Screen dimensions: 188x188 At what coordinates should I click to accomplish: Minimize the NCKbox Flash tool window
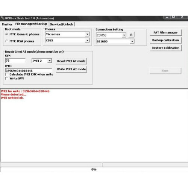167,17
